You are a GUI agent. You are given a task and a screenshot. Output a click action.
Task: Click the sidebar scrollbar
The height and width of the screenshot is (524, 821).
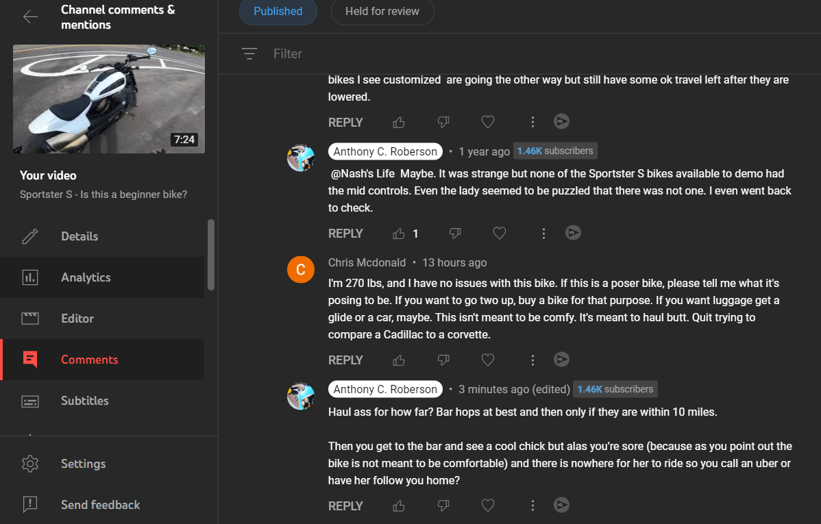pyautogui.click(x=211, y=255)
